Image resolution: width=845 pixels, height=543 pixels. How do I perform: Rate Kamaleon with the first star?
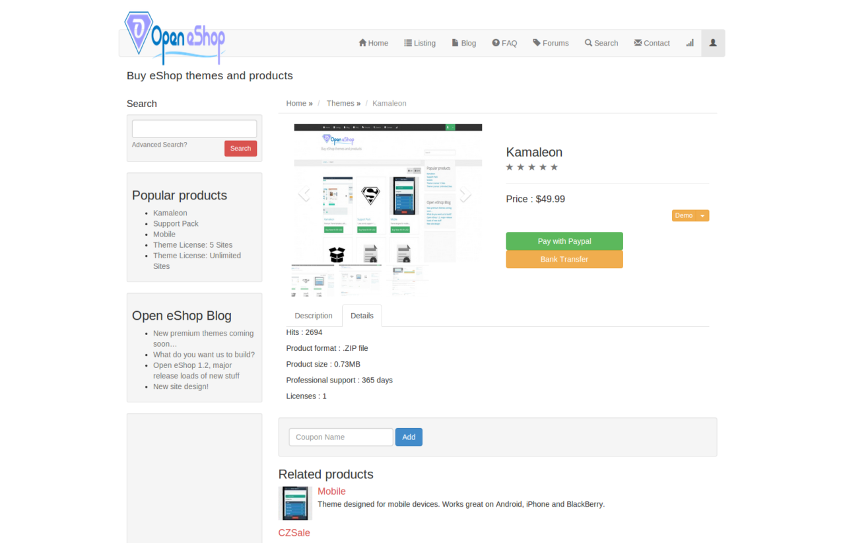coord(510,167)
